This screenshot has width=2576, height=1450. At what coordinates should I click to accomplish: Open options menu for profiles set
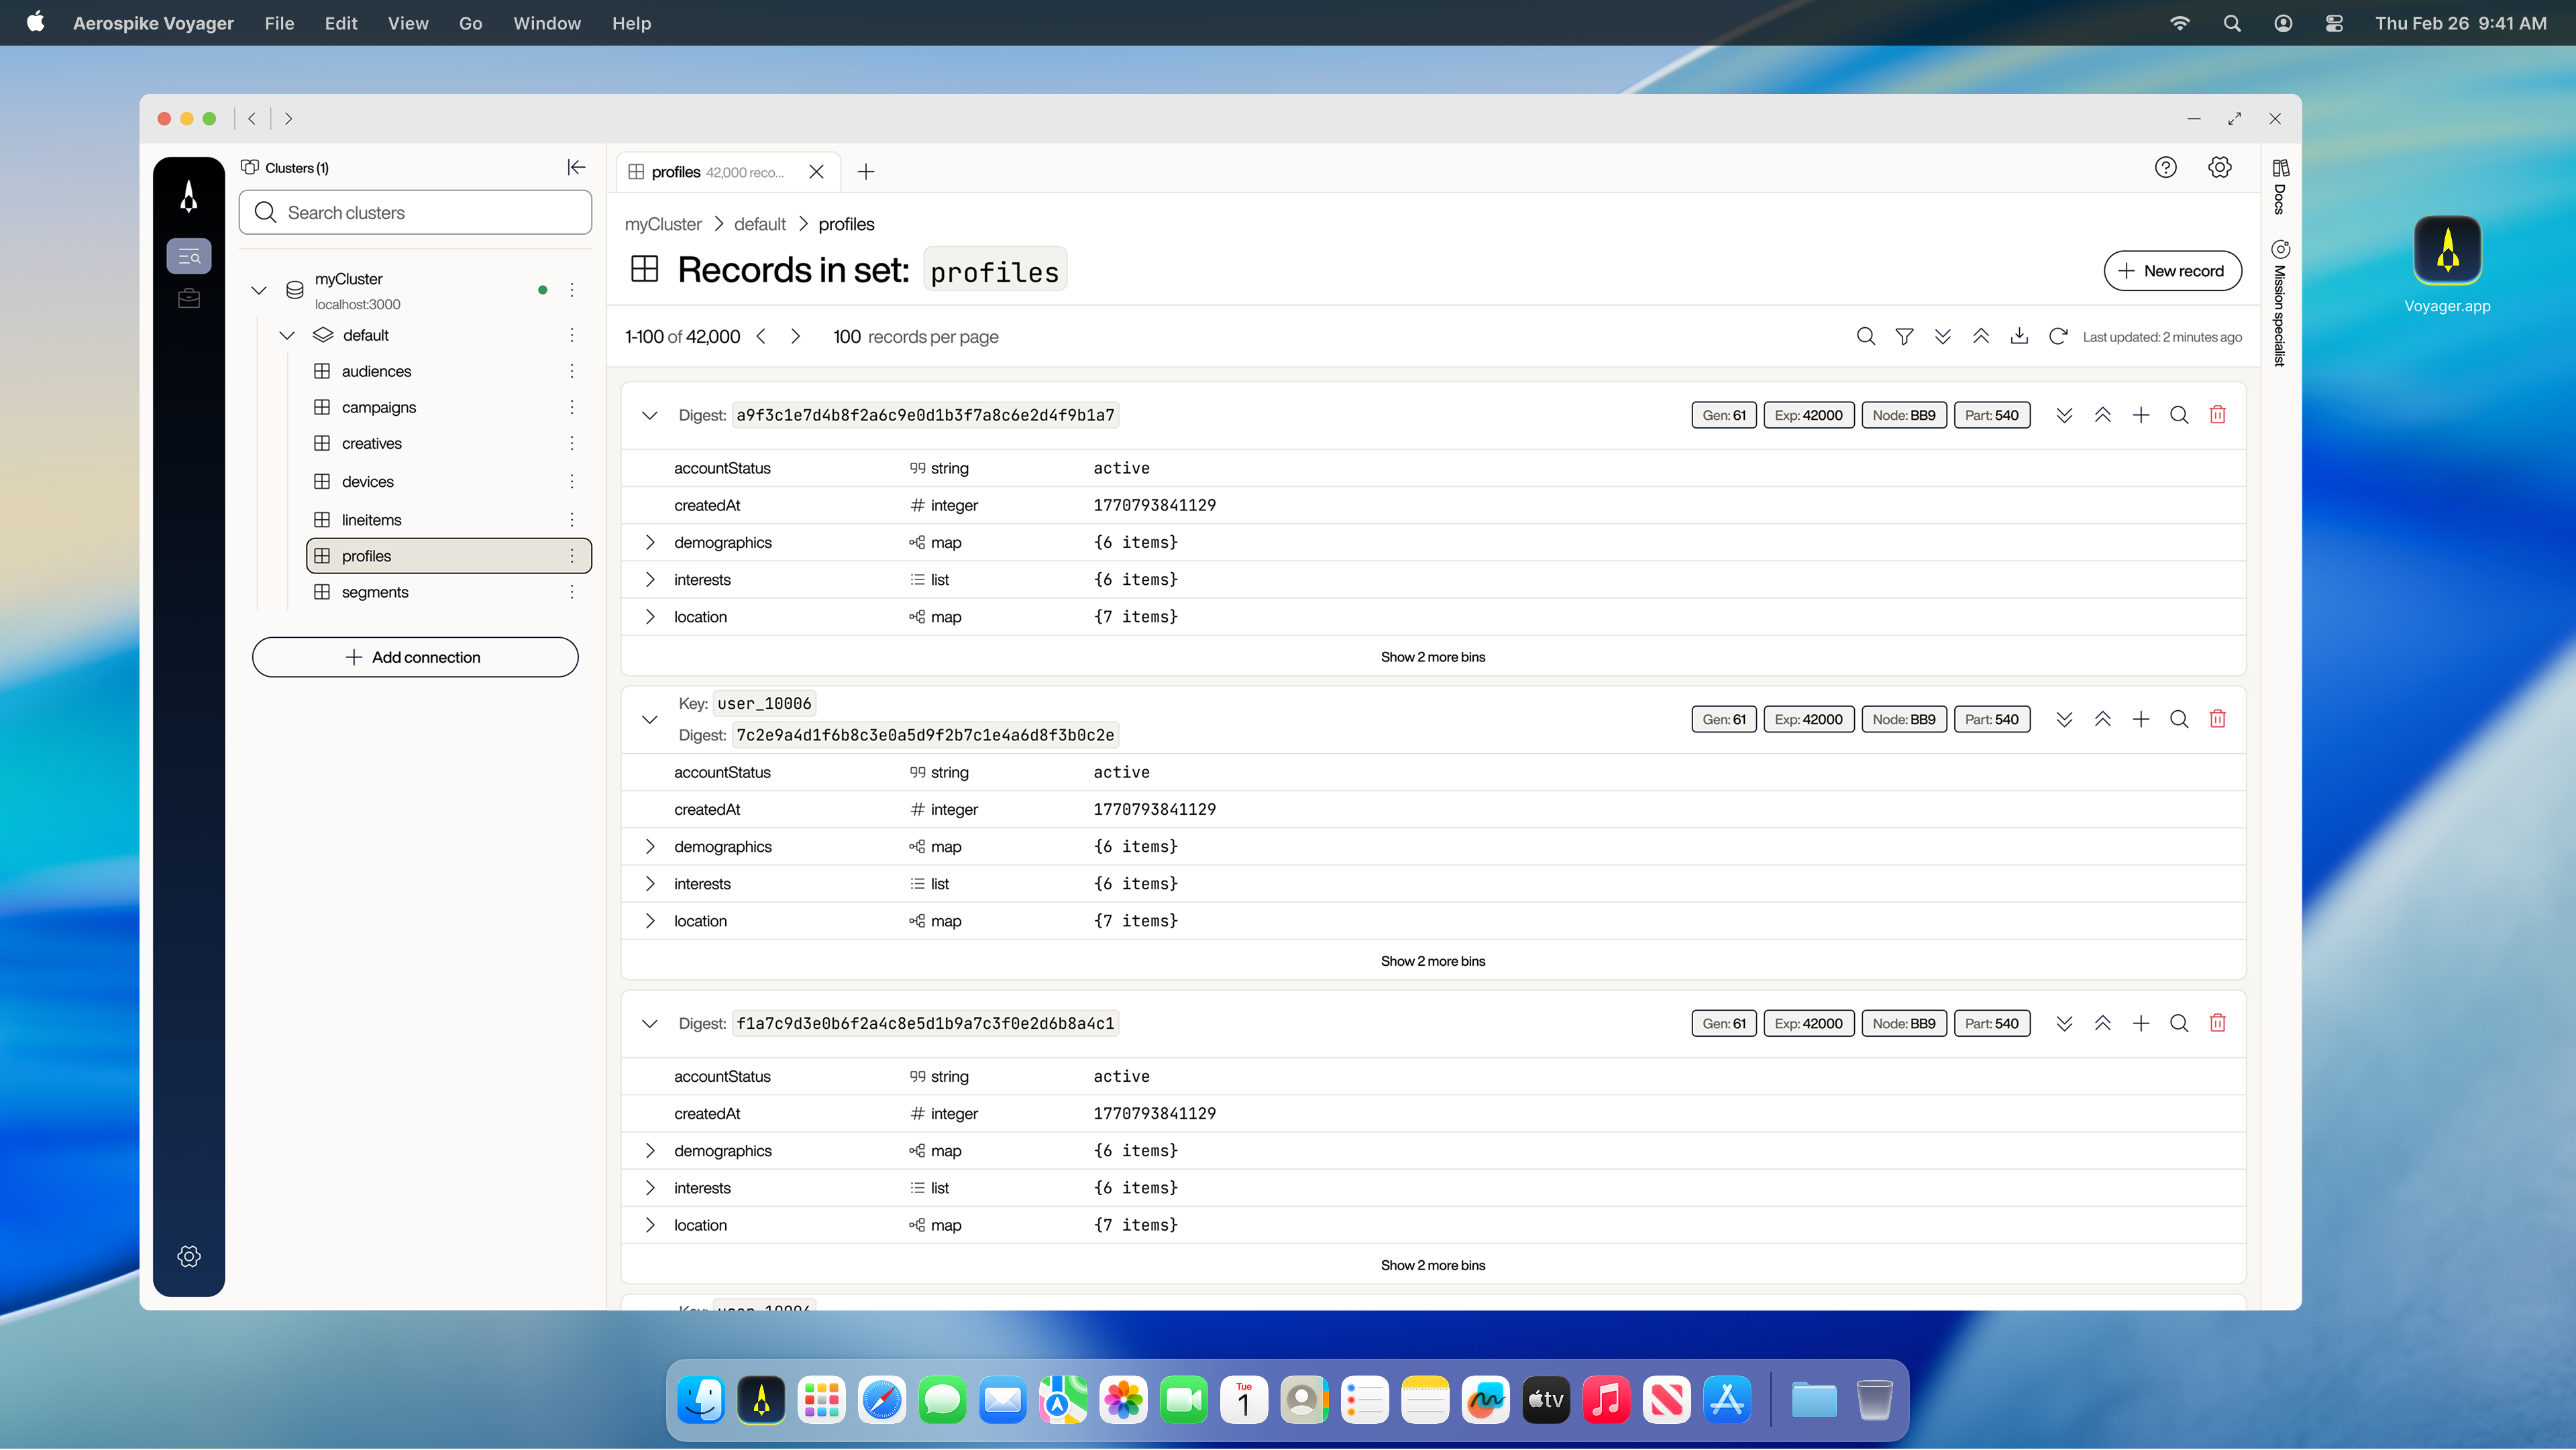click(x=572, y=556)
